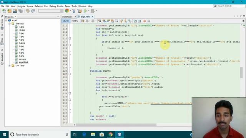The width and height of the screenshot is (246, 138).
Task: Click the Stop Macro Recording icon
Action: tap(149, 21)
